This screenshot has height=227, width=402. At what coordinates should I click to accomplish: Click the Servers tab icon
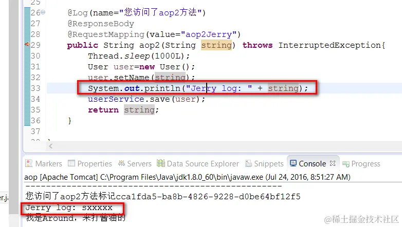click(x=121, y=163)
